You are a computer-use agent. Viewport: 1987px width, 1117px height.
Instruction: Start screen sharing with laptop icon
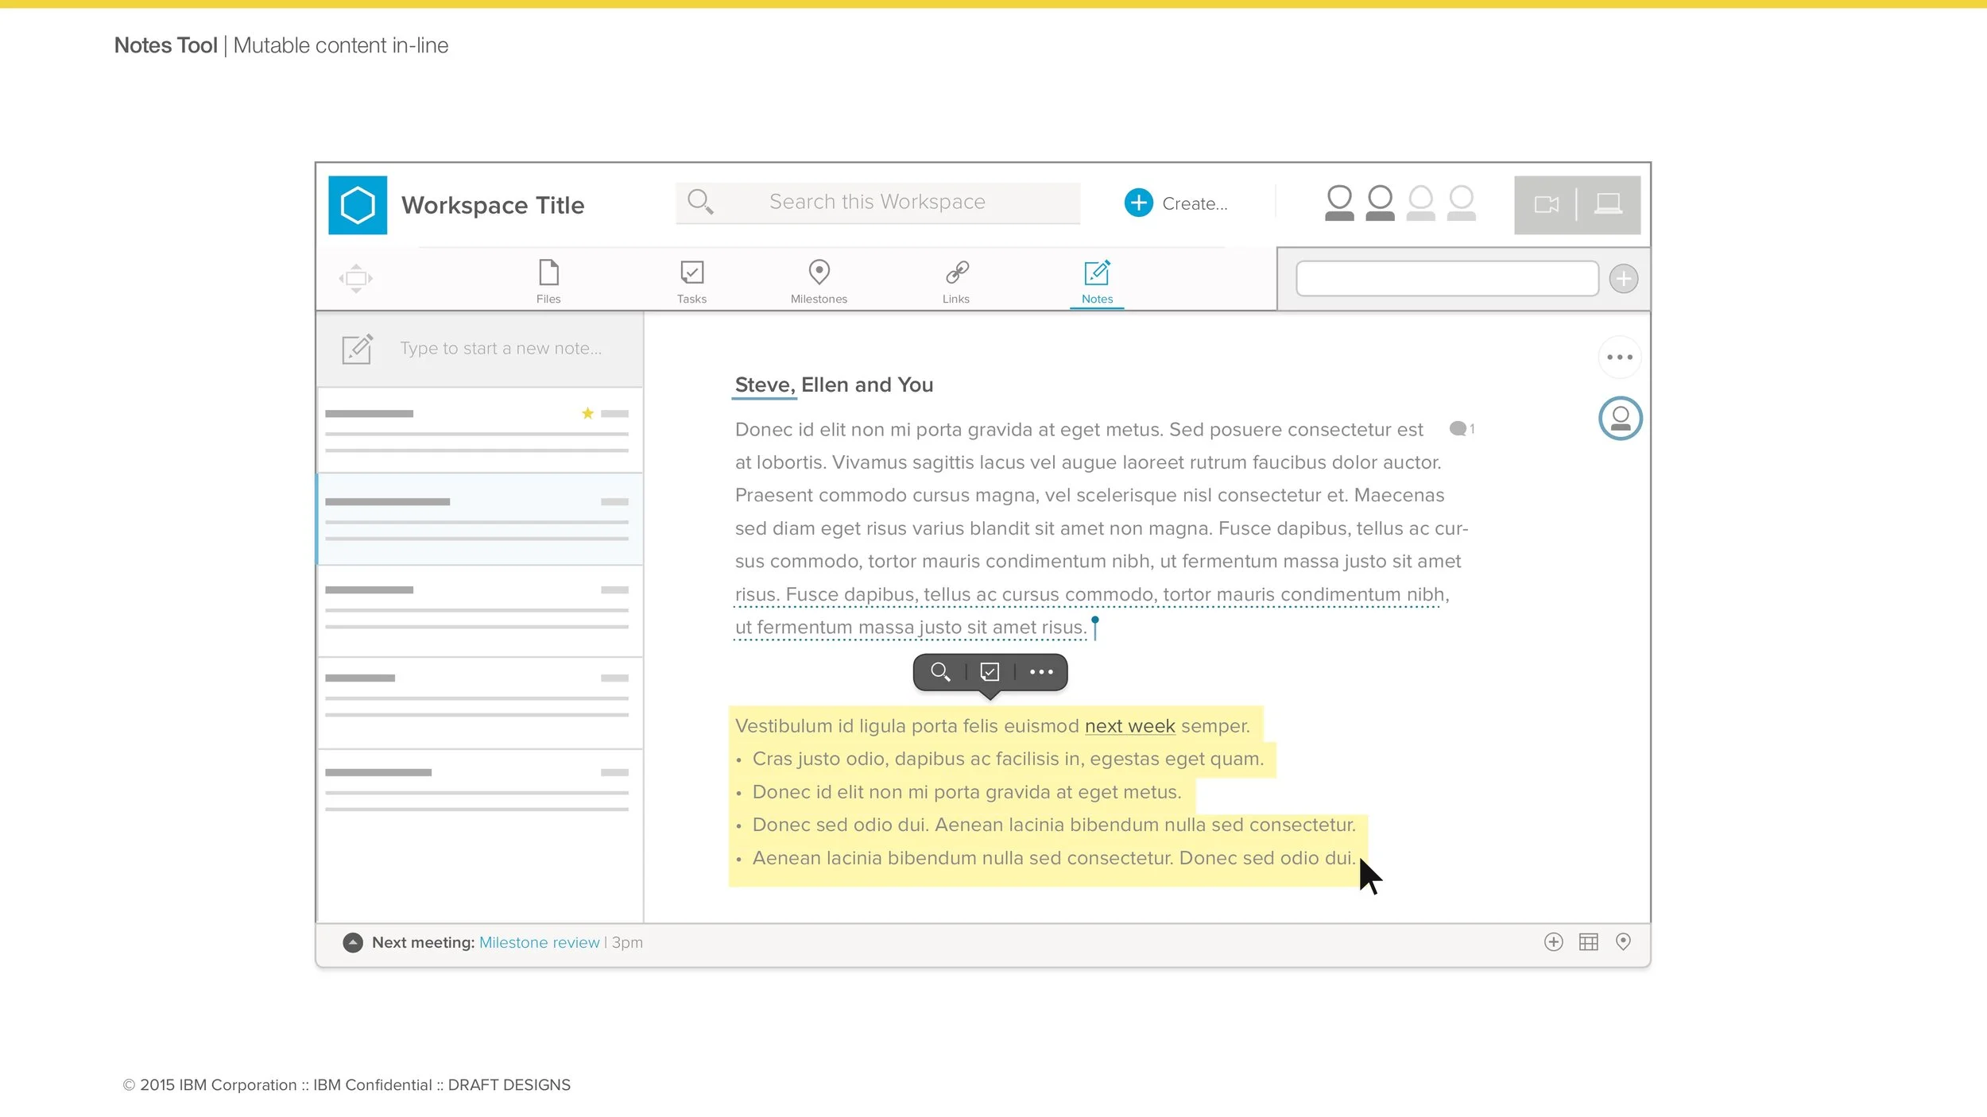point(1609,205)
